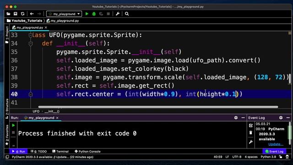
Task: Click the scale size value 128 in code
Action: (x=262, y=77)
